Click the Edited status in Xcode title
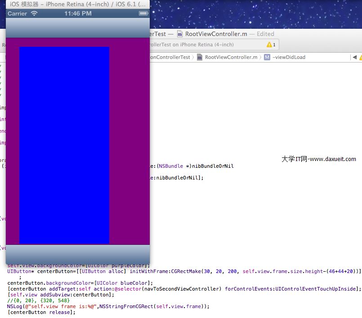The width and height of the screenshot is (362, 318). tap(265, 34)
